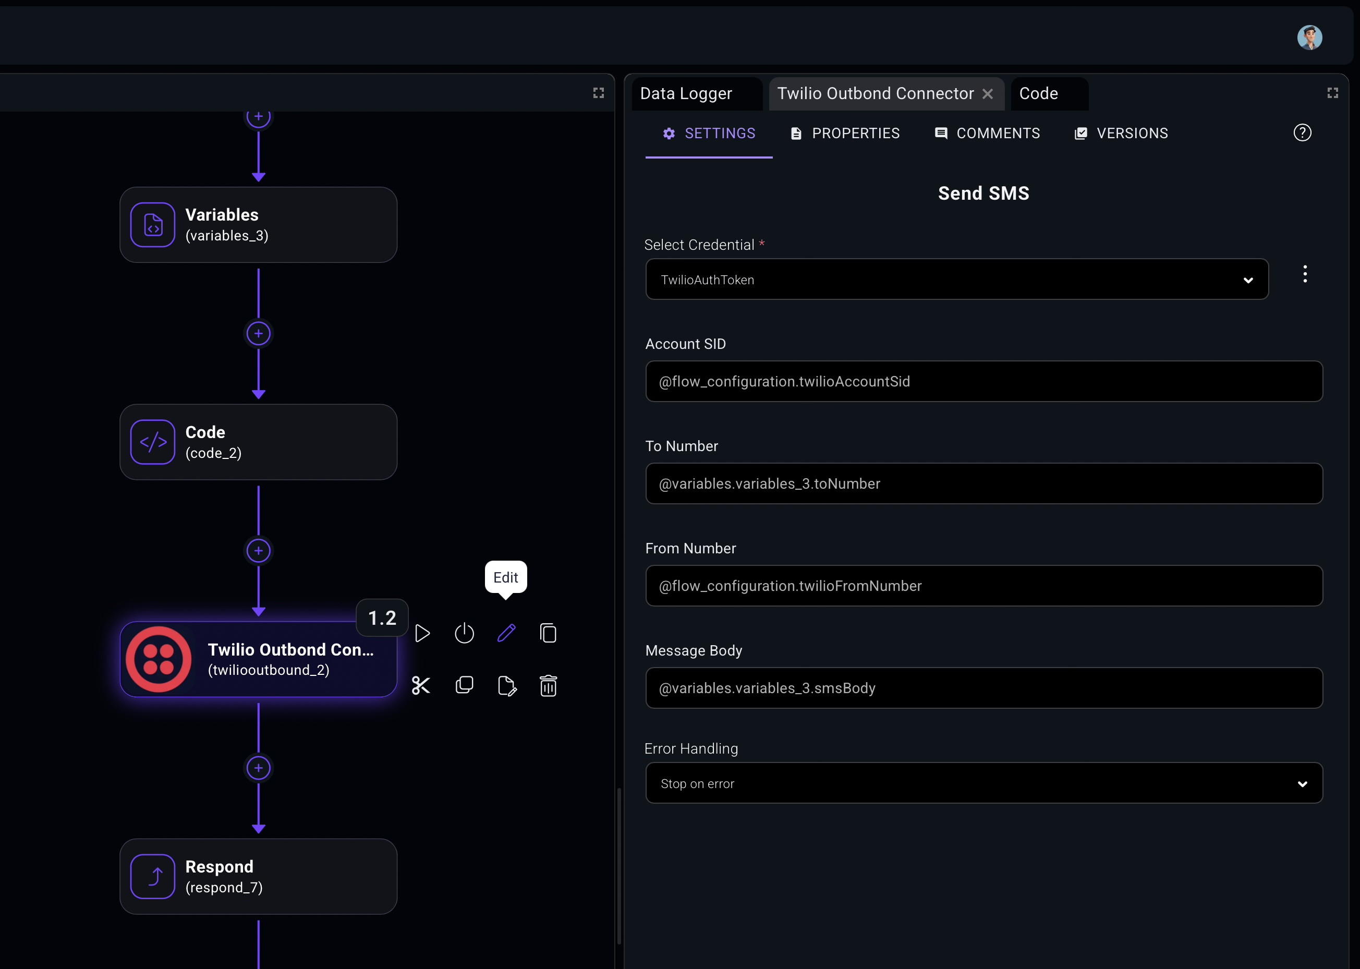This screenshot has width=1360, height=969.
Task: Click the clipboard icon beside the pencil
Action: coord(548,633)
